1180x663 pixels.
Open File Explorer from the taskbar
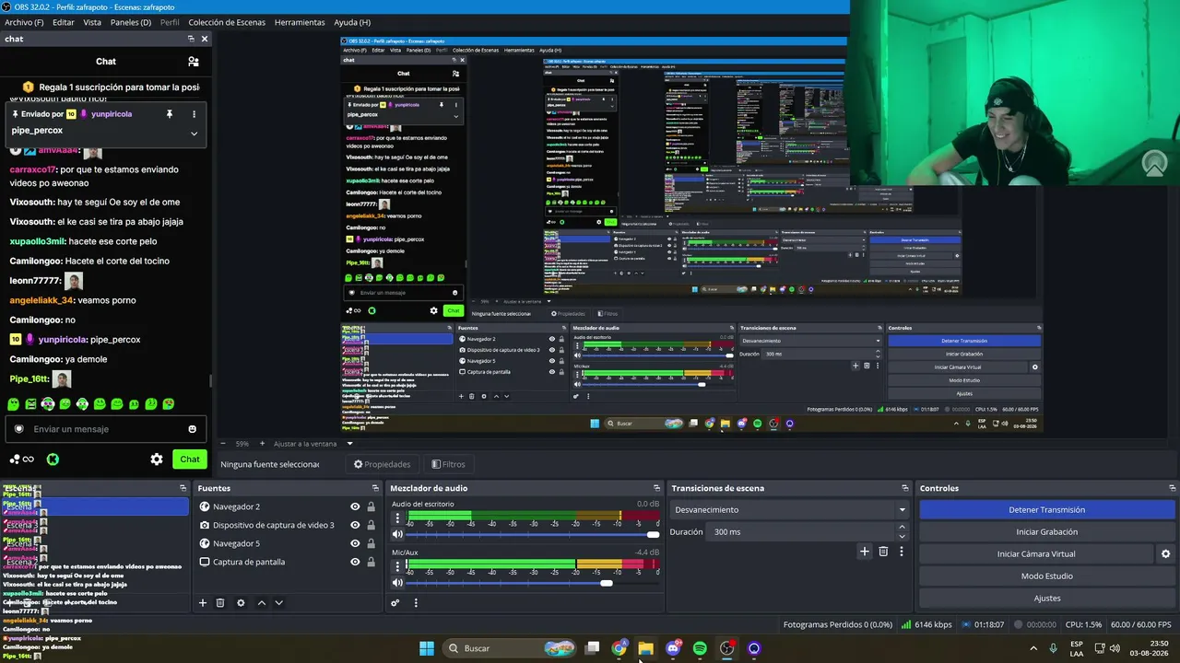pyautogui.click(x=646, y=648)
